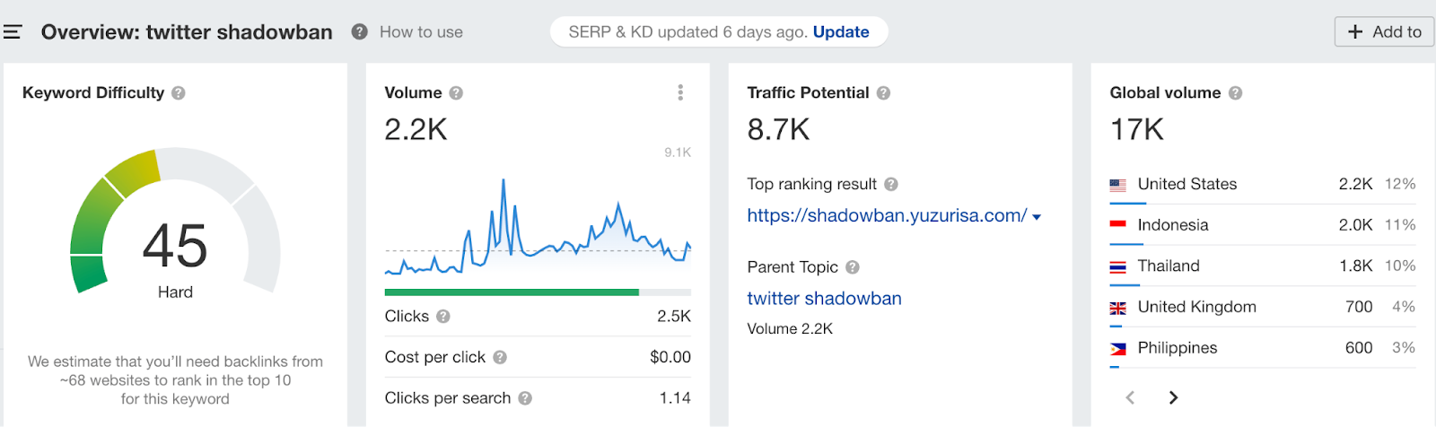Click the Traffic Potential help icon
This screenshot has width=1436, height=427.
[883, 92]
